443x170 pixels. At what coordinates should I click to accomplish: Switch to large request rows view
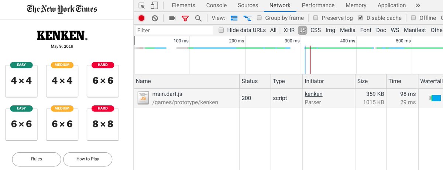[x=234, y=18]
